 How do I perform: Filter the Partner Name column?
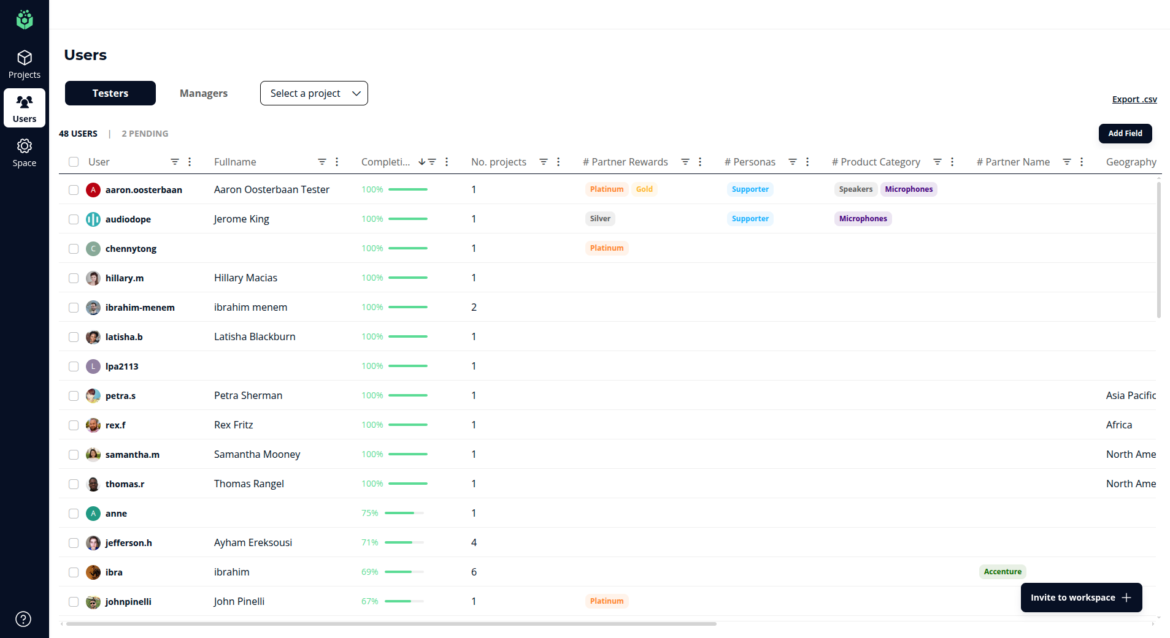(x=1067, y=162)
